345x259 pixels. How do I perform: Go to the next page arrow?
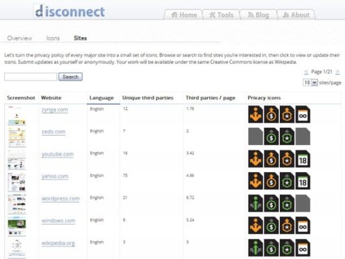[337, 72]
